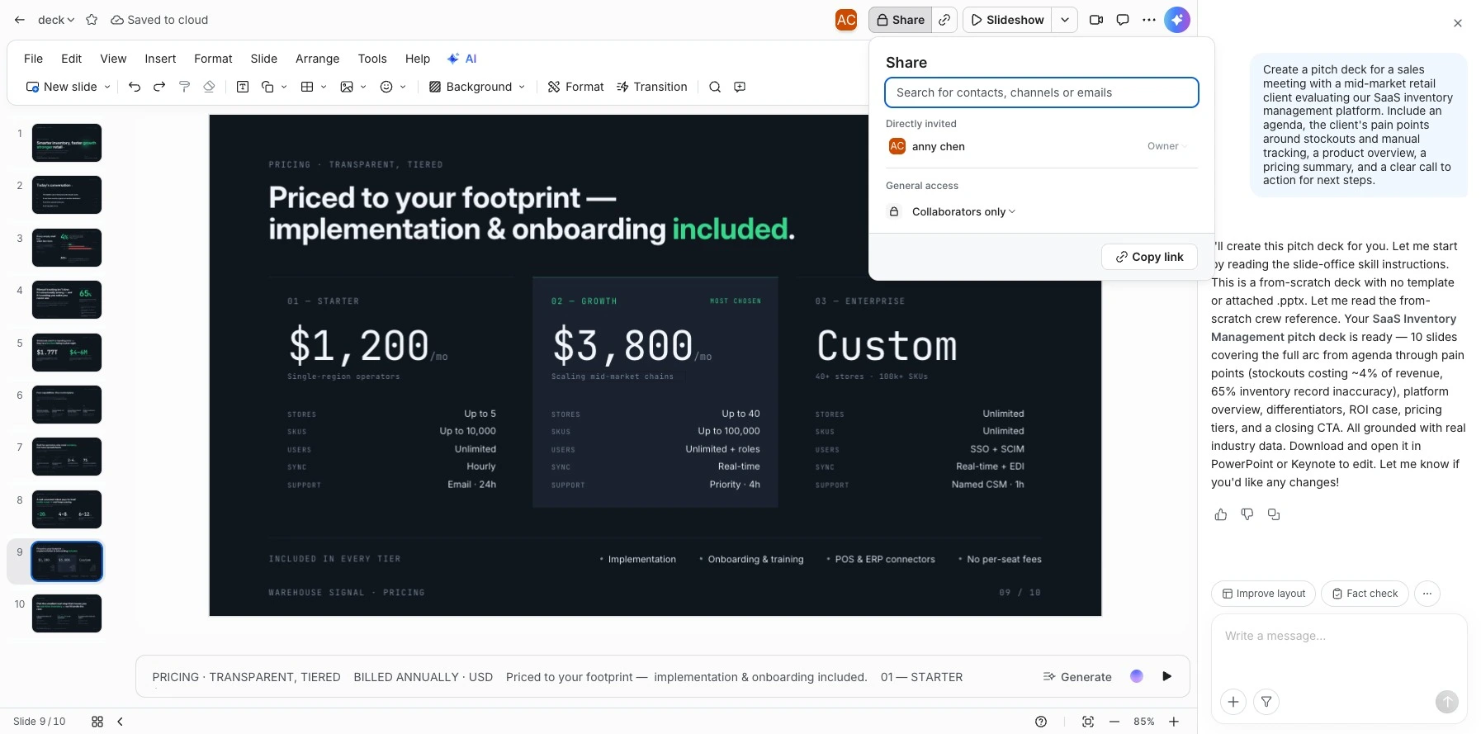The image size is (1481, 734).
Task: Click the AC user avatar
Action: tap(846, 20)
